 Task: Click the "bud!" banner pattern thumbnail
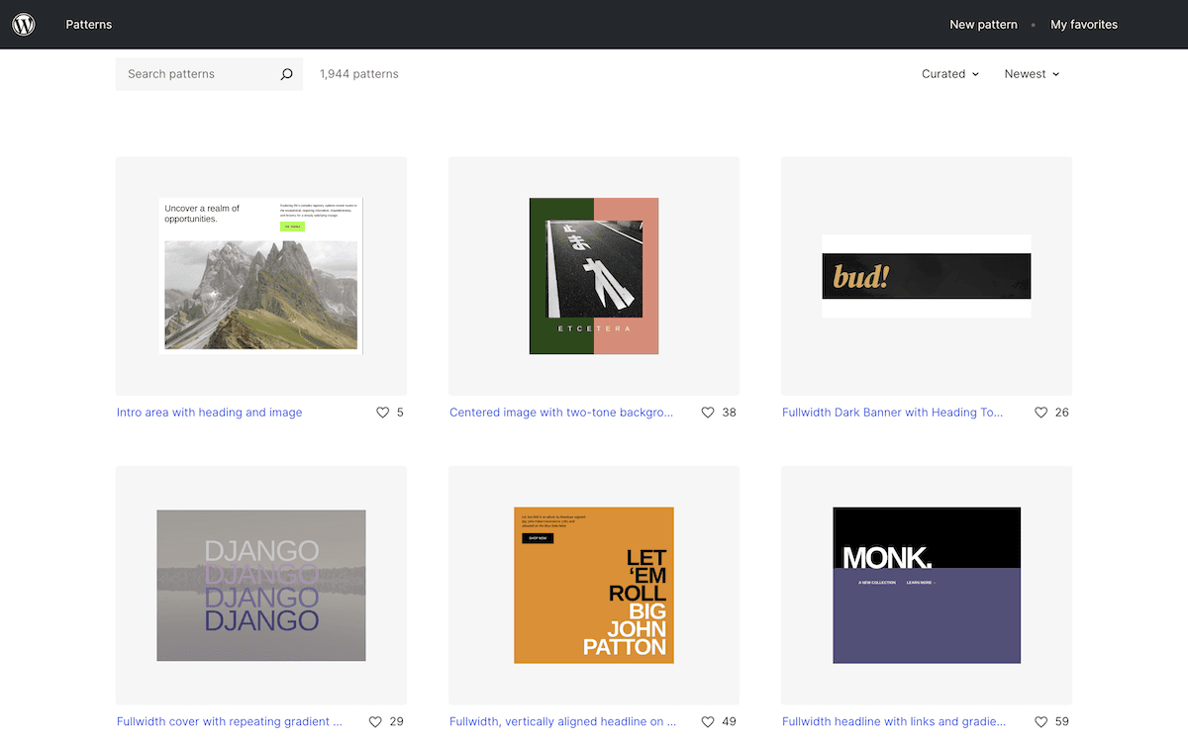point(926,276)
